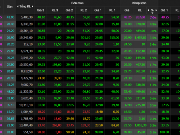180x135 pixels.
Task: Click red bid price 98.80
Action: [x=41, y=132]
